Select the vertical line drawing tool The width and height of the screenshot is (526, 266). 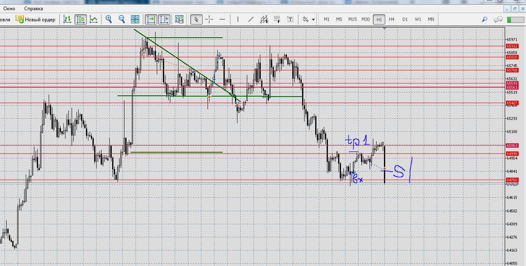pos(237,19)
